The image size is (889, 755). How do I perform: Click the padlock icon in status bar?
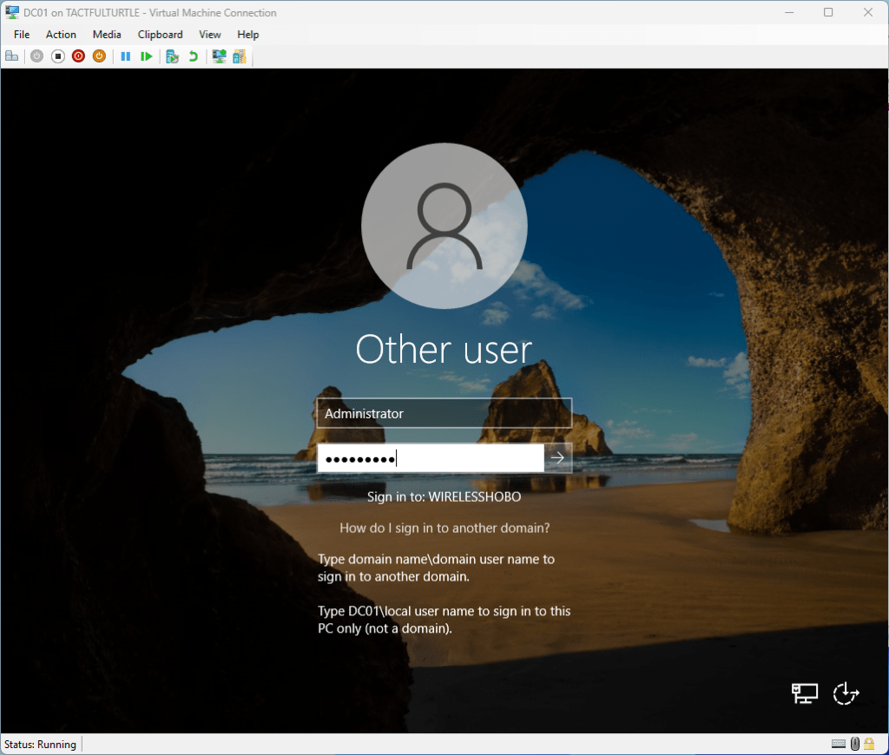[869, 744]
